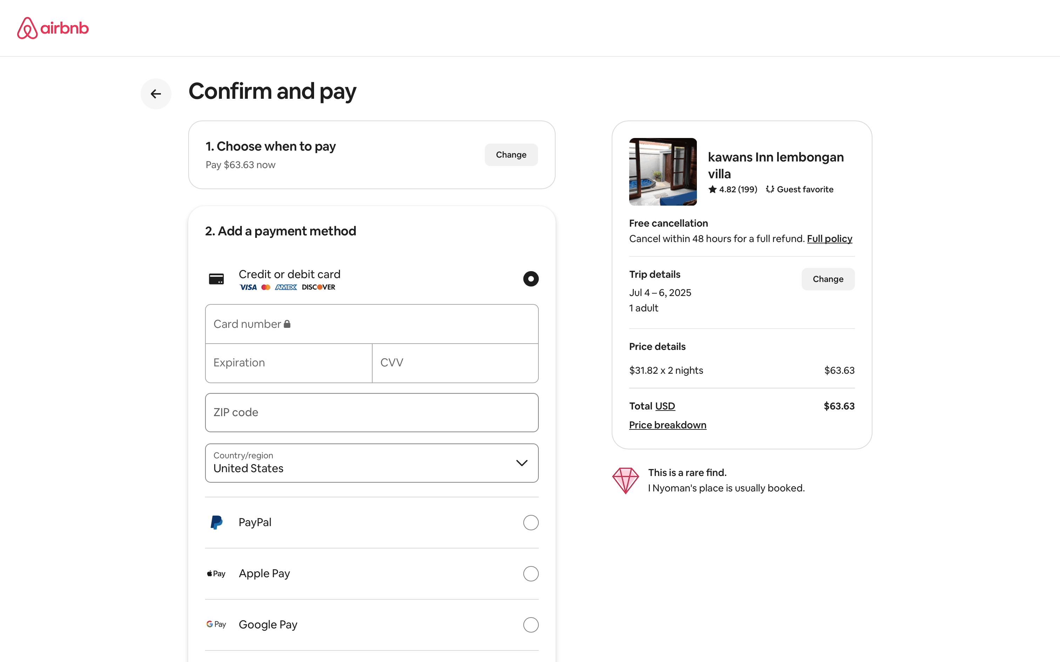Click the Guest favorite laurel icon

(770, 189)
